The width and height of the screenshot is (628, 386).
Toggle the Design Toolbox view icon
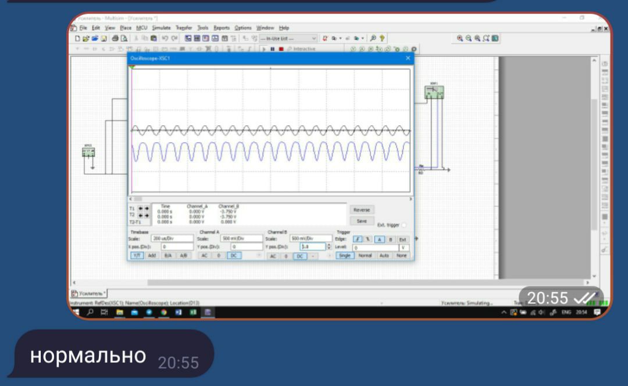(x=188, y=38)
